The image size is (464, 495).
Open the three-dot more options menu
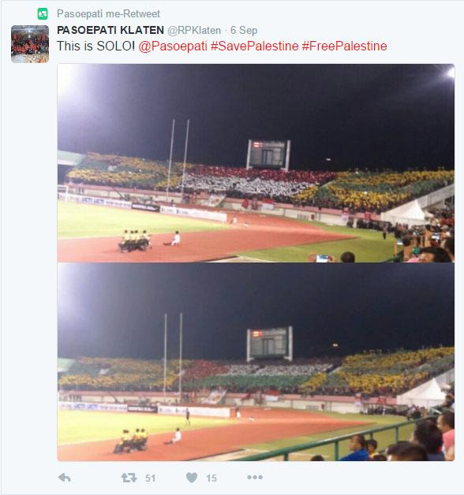click(x=255, y=477)
